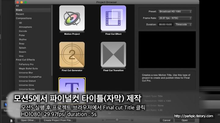Adjust the thumbnail size slider knob
This screenshot has height=123, width=220.
(117, 120)
